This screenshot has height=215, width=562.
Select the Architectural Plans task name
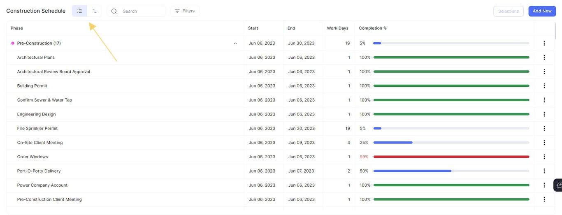[x=36, y=58]
